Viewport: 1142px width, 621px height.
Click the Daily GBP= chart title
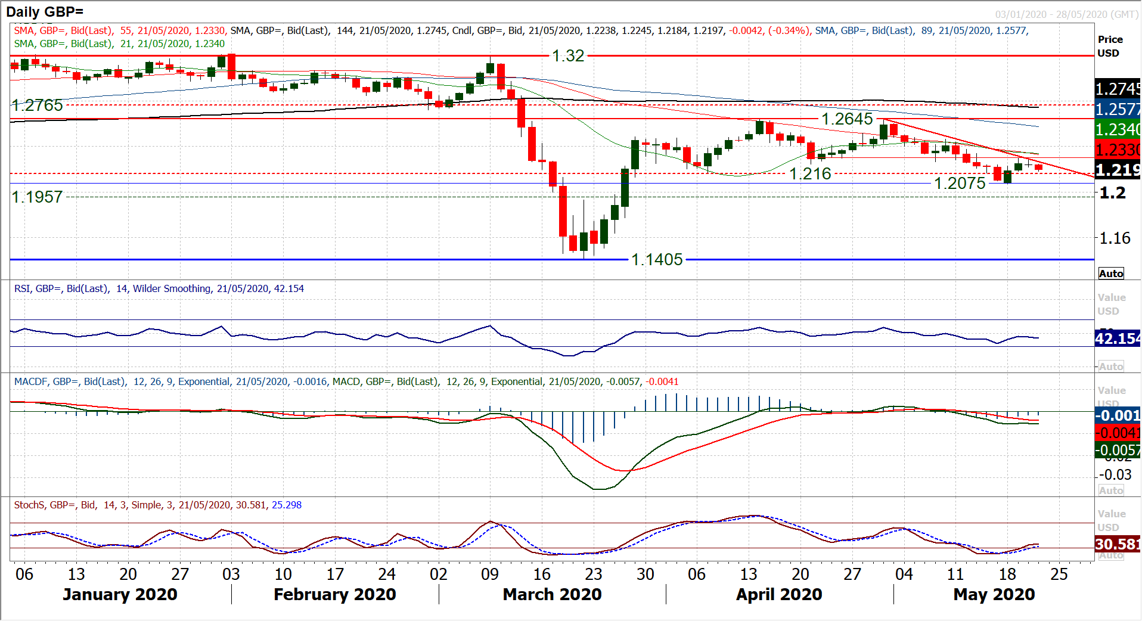[x=45, y=11]
